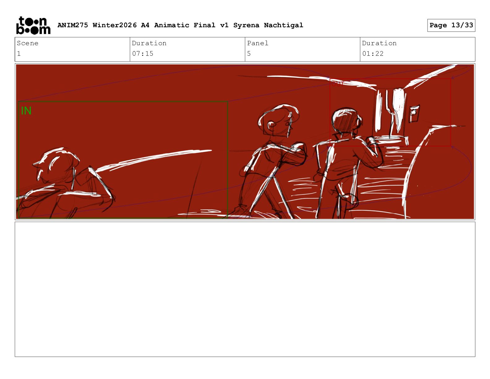This screenshot has width=490, height=379.
Task: Select the project title text in header
Action: point(180,25)
